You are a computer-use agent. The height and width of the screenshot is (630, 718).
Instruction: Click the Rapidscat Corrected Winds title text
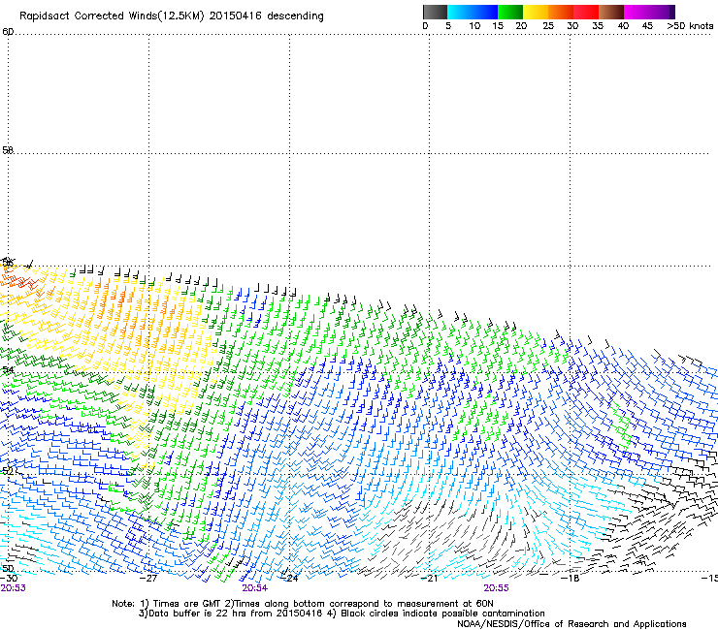tap(172, 16)
